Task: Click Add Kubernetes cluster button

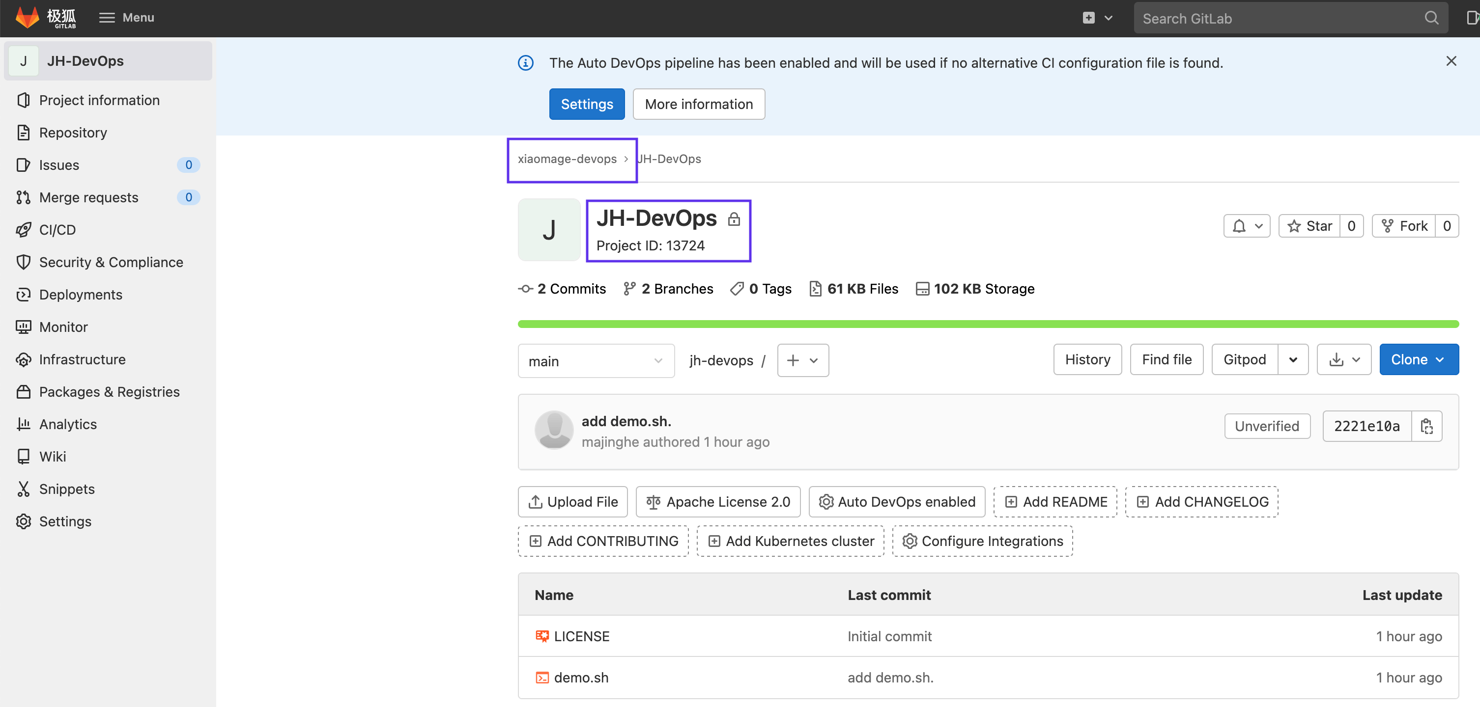Action: (791, 541)
